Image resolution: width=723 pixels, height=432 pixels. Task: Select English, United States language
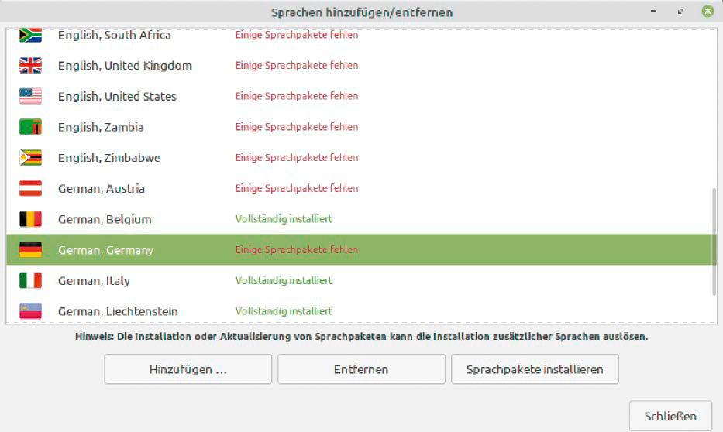(x=360, y=96)
